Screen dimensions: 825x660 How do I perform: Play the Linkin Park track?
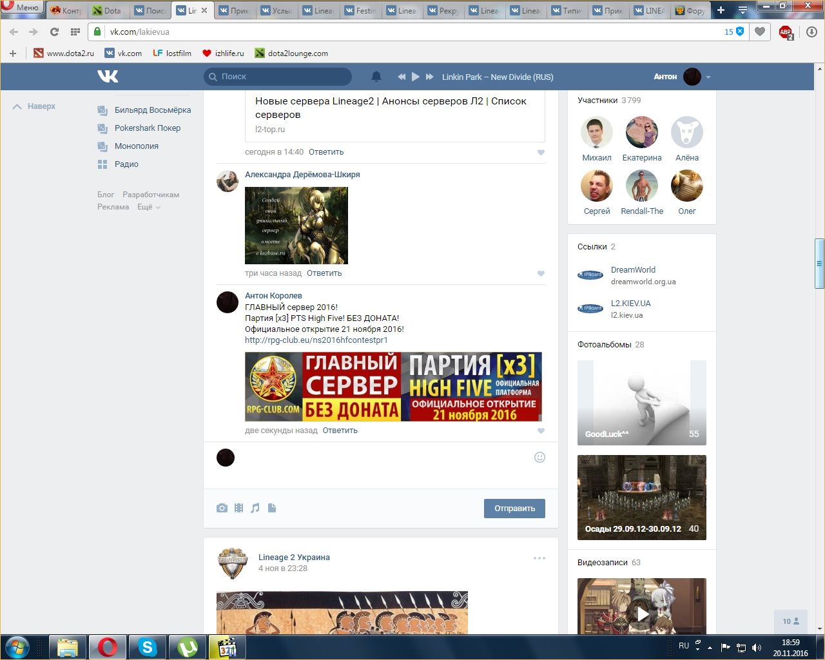click(x=416, y=77)
